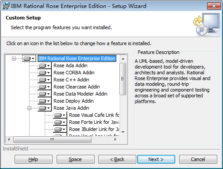
Task: Click the Space button
Action: (x=75, y=159)
